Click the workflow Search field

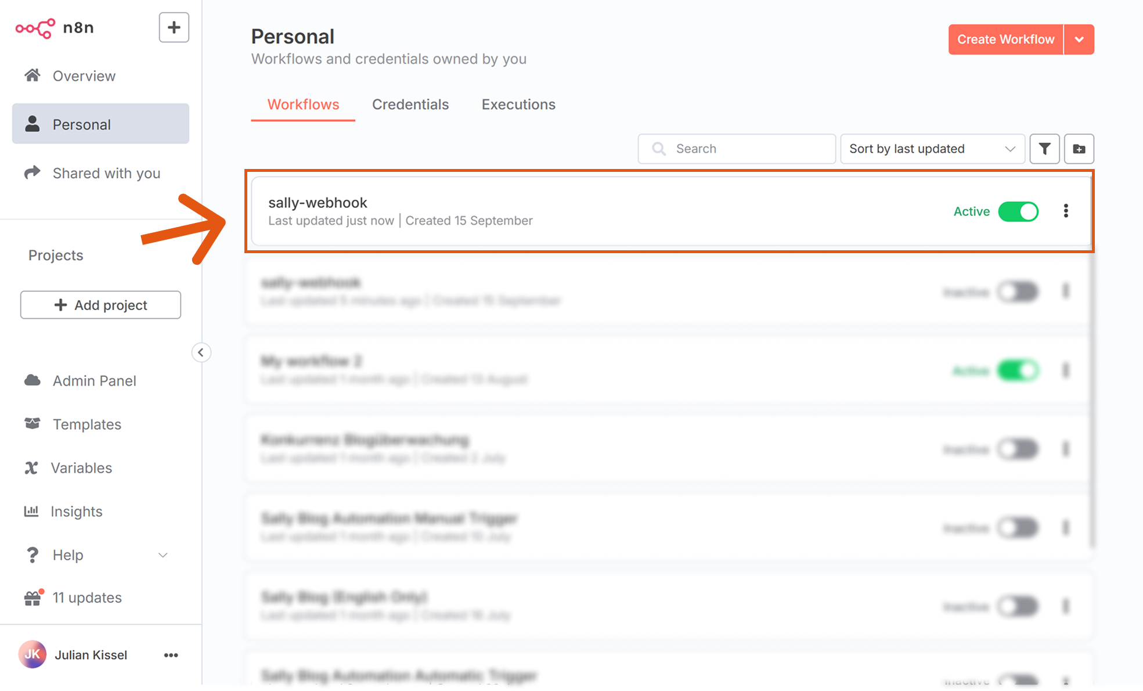[x=737, y=149]
